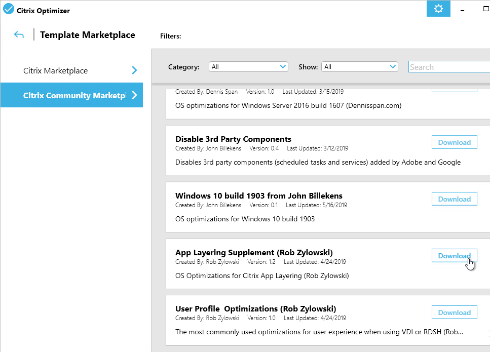This screenshot has width=490, height=352.
Task: Open the Category dropdown
Action: pos(248,66)
